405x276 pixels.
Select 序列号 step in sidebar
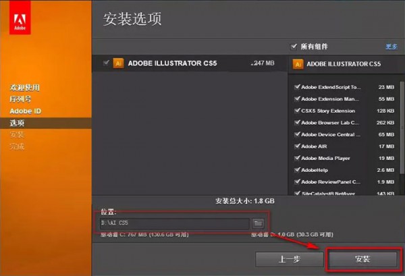tap(20, 99)
